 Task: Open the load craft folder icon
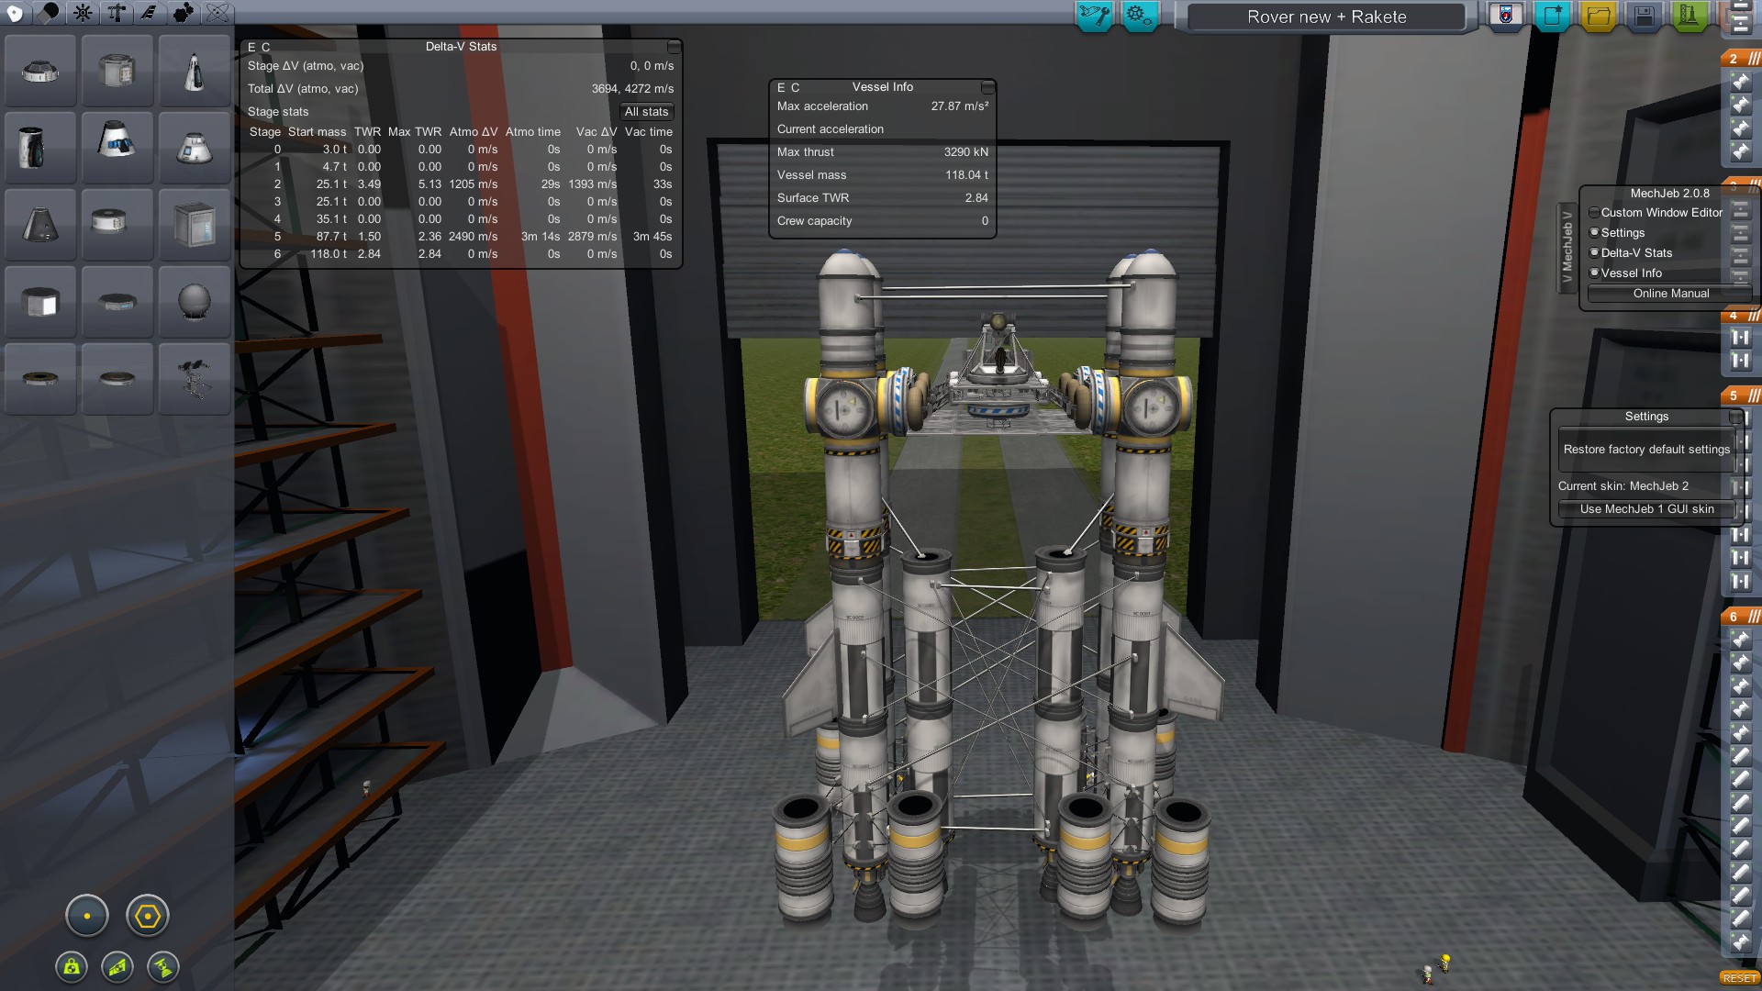[1598, 16]
